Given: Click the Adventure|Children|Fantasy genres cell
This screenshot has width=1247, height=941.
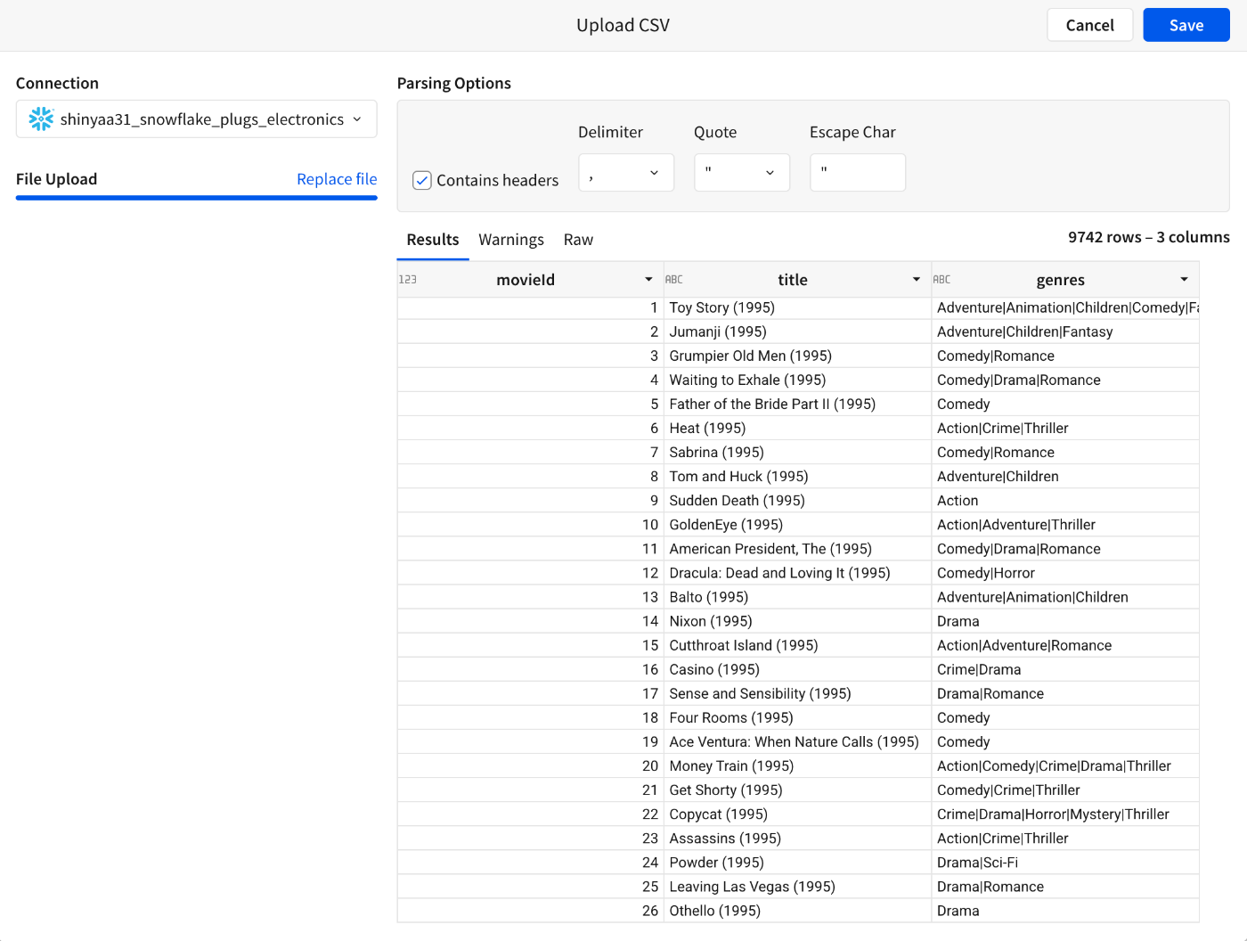Looking at the screenshot, I should coord(1065,331).
